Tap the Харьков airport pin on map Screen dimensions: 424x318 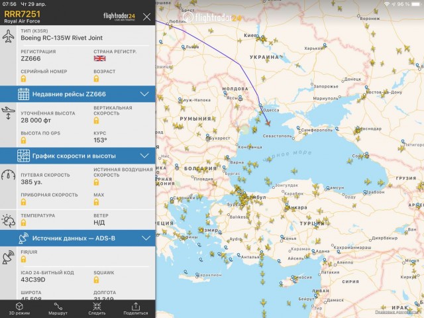[x=325, y=45]
